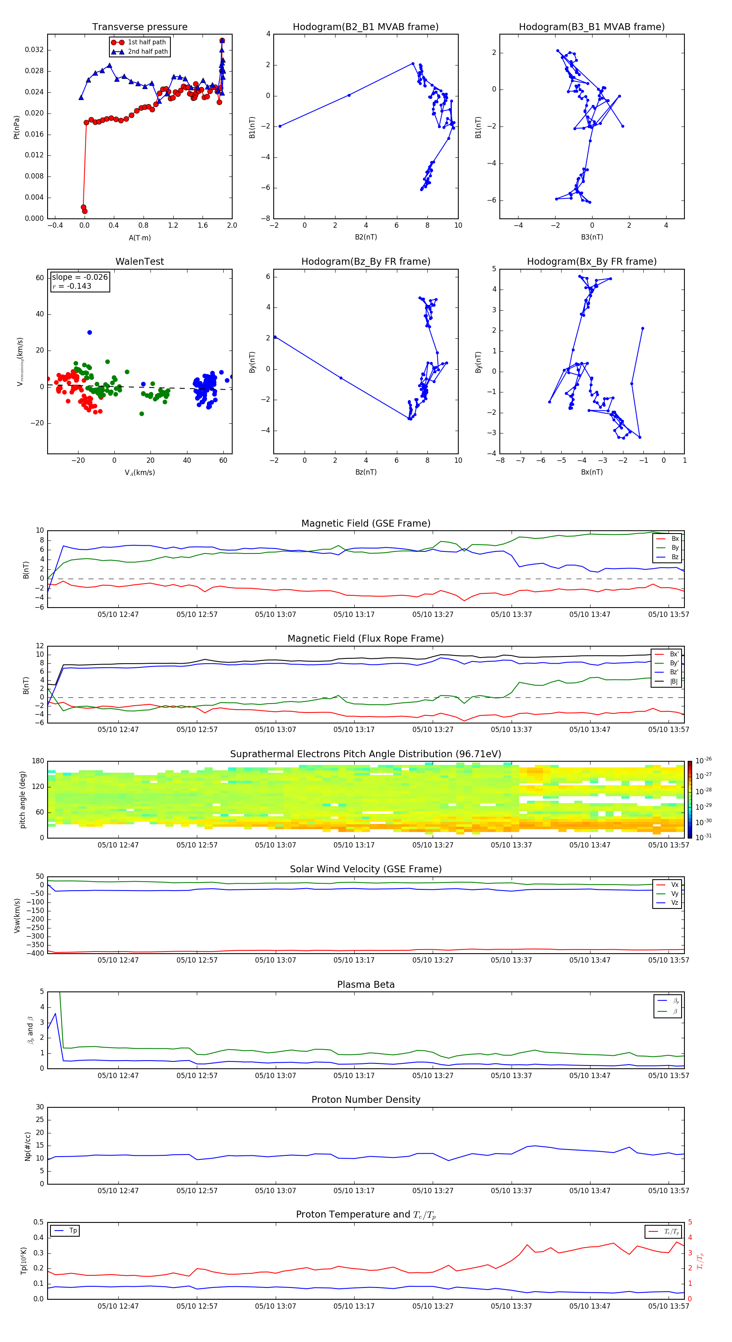Click the lowest red point in Transverse pressure plot
This screenshot has width=732, height=1342.
(85, 211)
